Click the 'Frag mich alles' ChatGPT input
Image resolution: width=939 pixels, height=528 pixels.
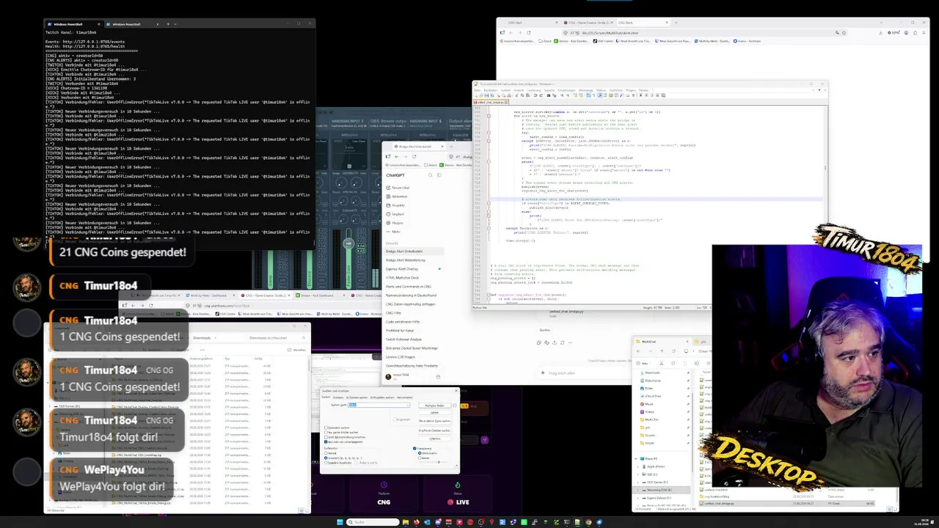[587, 373]
